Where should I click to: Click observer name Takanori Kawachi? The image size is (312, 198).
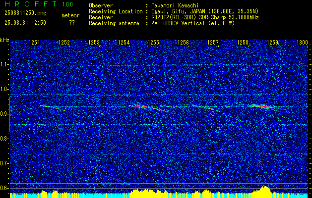point(175,5)
